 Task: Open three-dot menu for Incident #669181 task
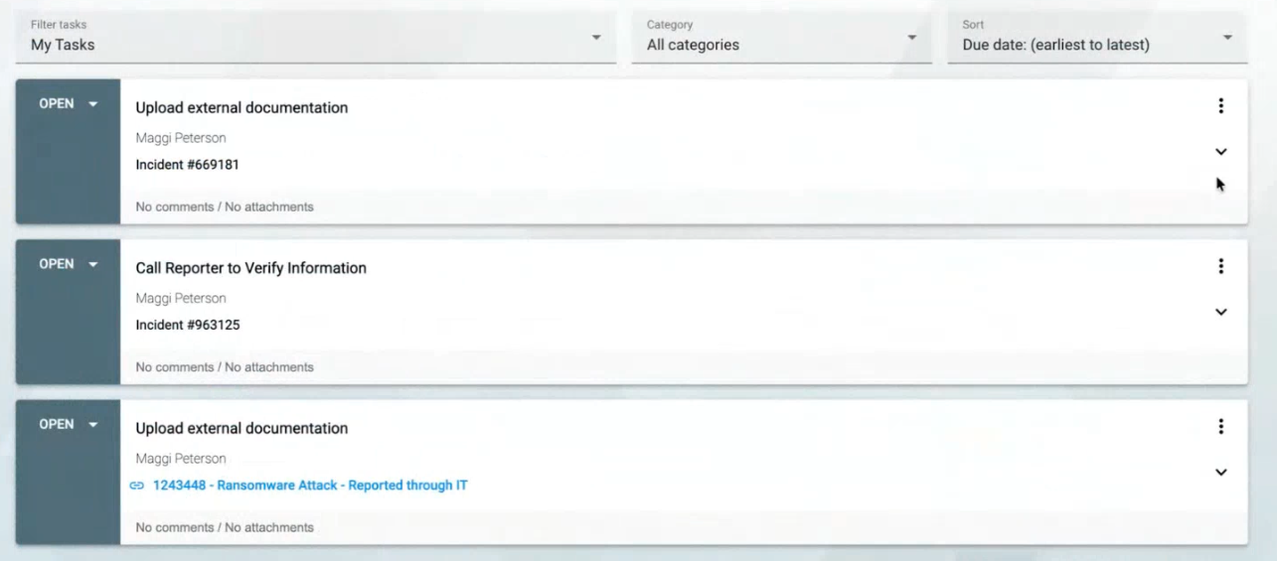(x=1220, y=106)
